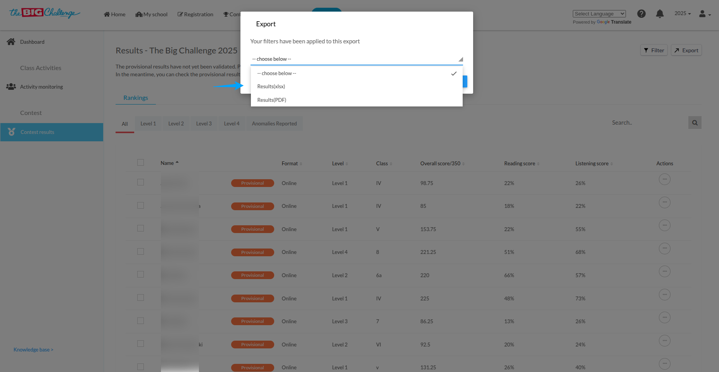Sort by Class column

[x=391, y=164]
